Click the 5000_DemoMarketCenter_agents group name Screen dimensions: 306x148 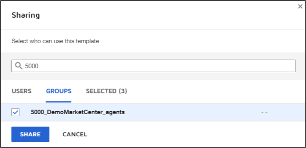point(78,112)
